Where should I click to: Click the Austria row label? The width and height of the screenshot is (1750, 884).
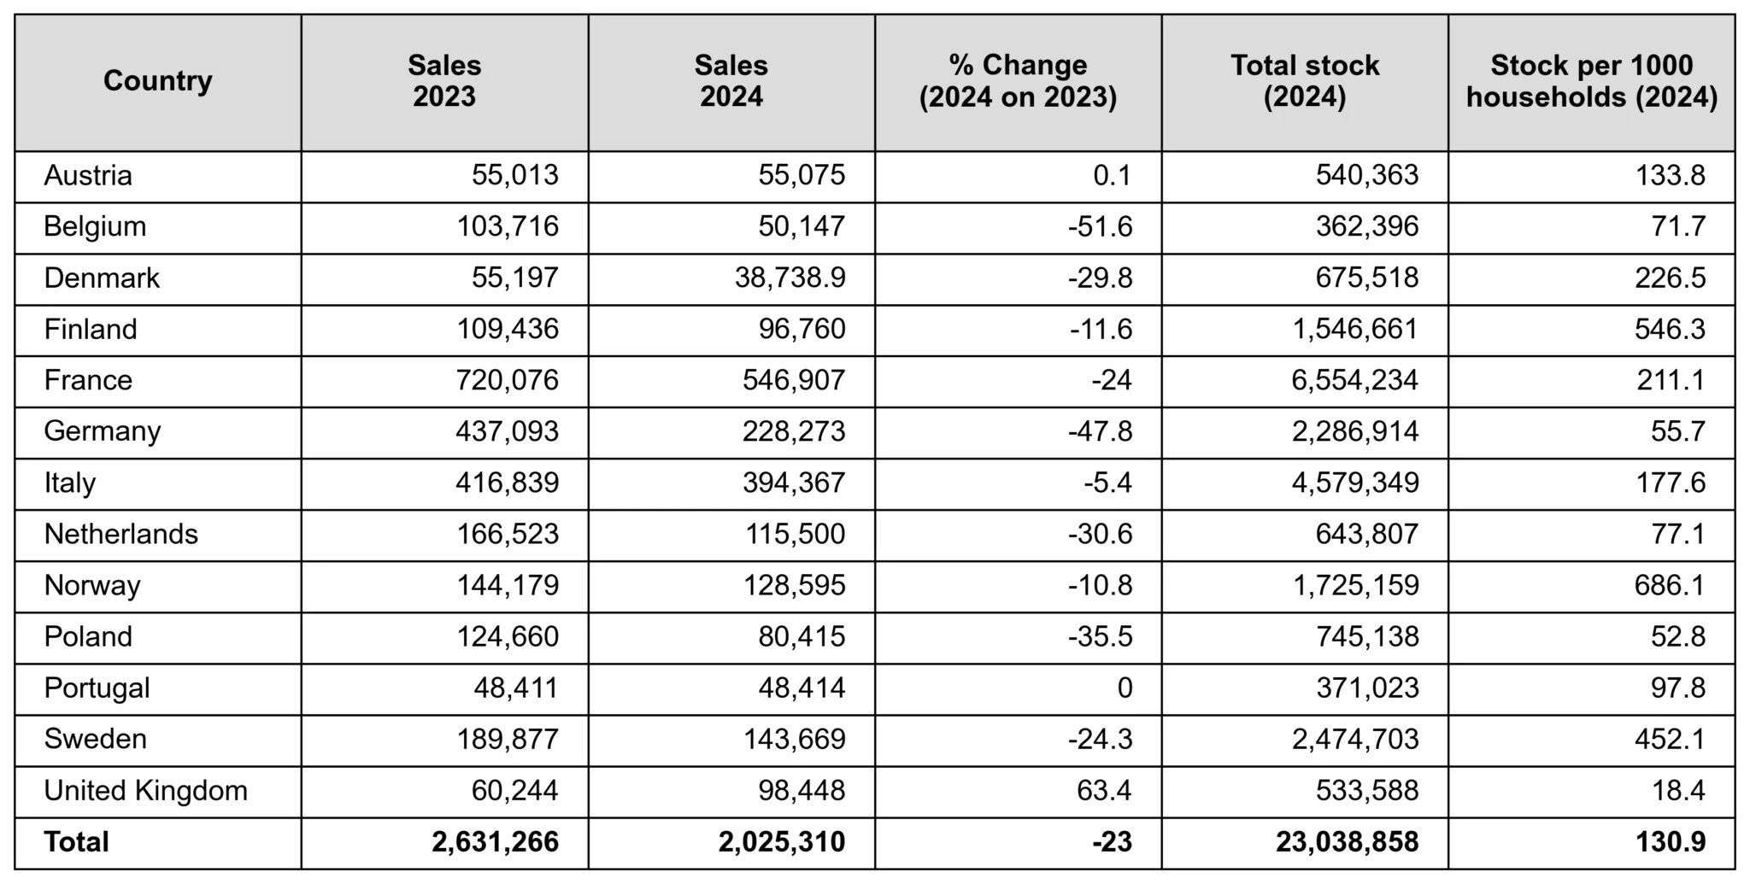point(88,176)
